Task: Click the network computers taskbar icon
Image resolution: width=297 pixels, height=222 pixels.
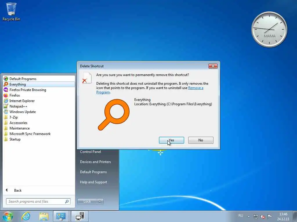Action: coord(80,216)
